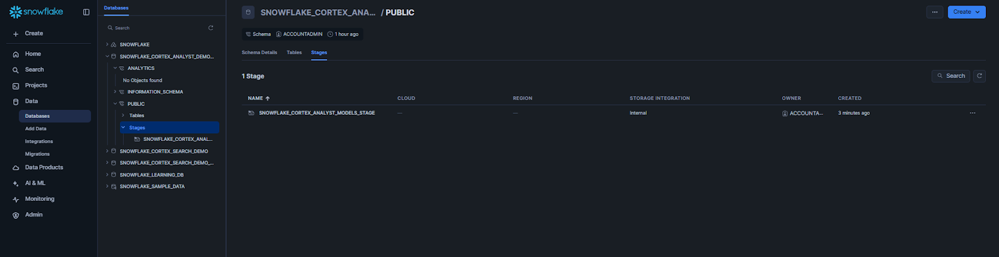Click the ACCOUNTADMIN role label
This screenshot has height=257, width=999.
click(x=300, y=34)
